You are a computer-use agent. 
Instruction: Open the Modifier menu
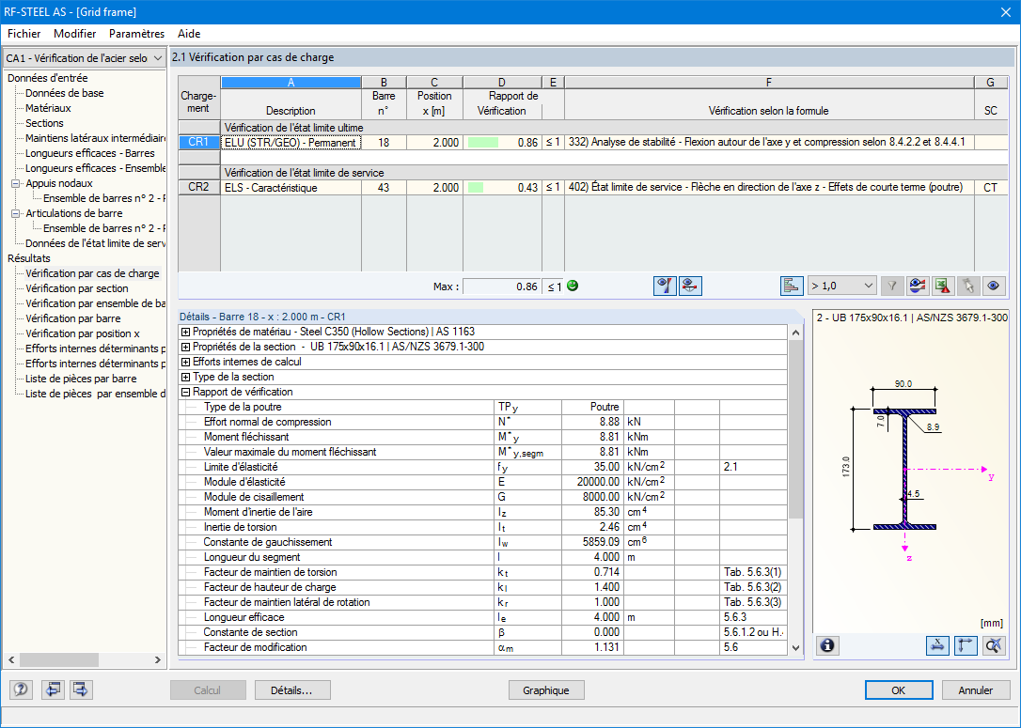coord(75,34)
